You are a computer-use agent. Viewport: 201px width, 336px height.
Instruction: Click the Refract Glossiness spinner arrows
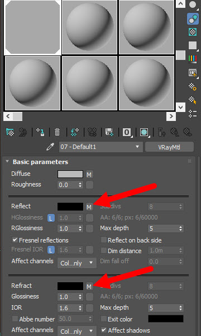pyautogui.click(x=80, y=297)
